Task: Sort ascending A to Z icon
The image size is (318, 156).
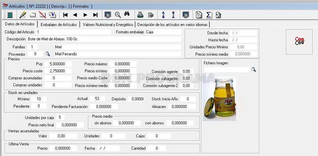Action: coord(163,15)
